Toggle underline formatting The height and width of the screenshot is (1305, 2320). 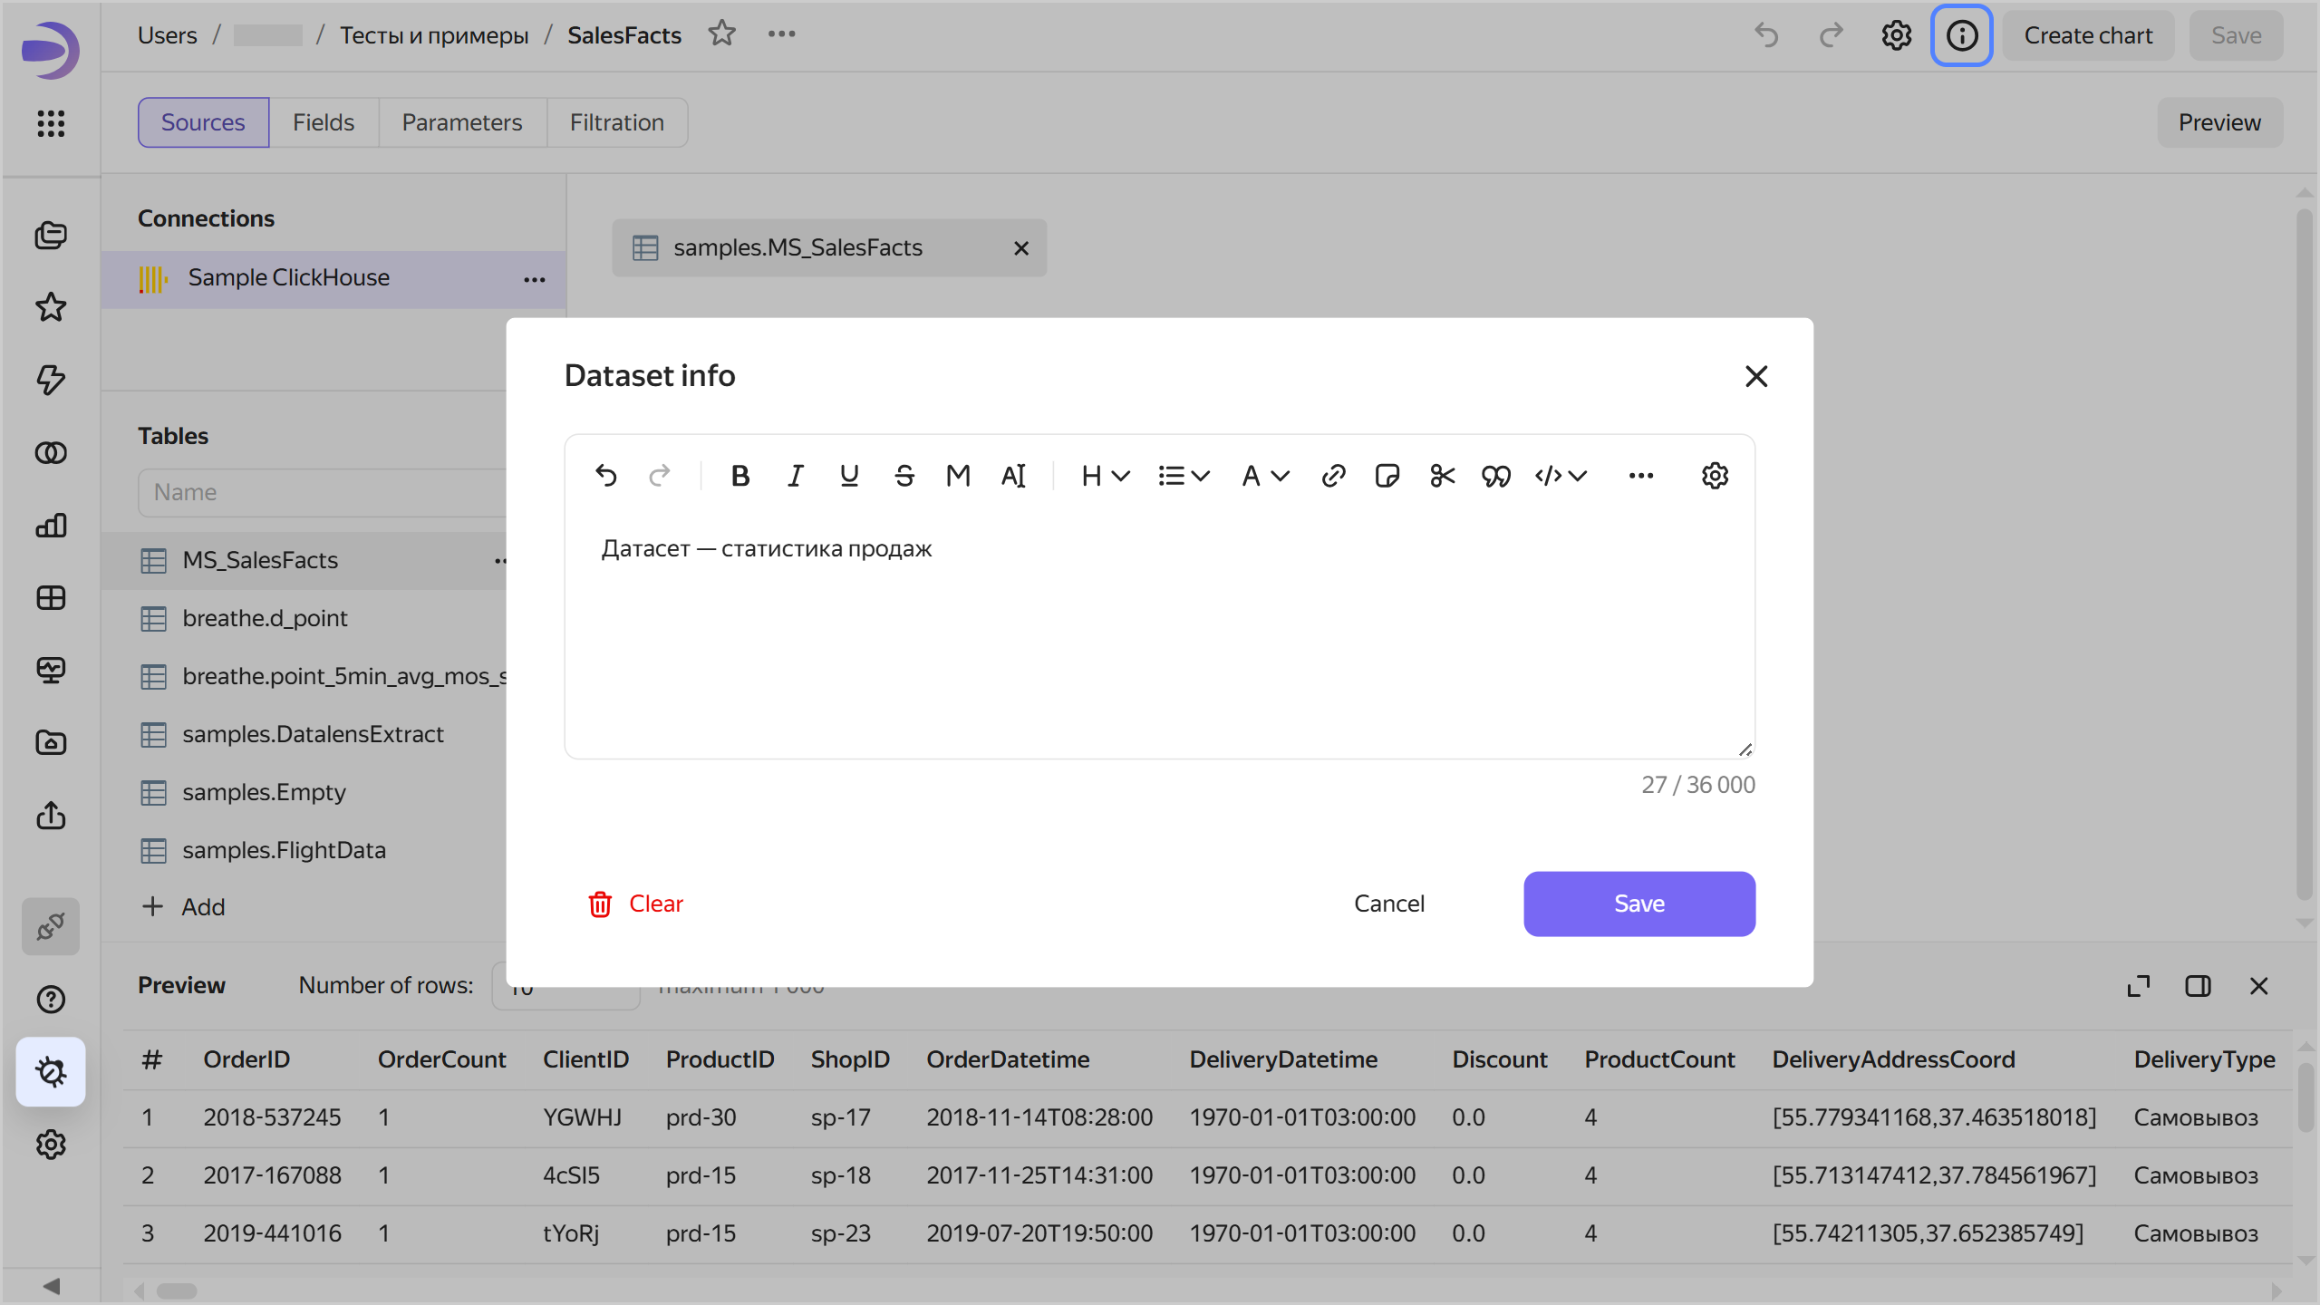coord(849,475)
